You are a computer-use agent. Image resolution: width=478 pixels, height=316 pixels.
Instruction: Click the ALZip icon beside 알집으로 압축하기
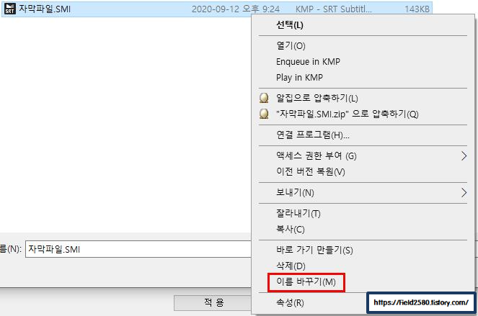tap(264, 98)
